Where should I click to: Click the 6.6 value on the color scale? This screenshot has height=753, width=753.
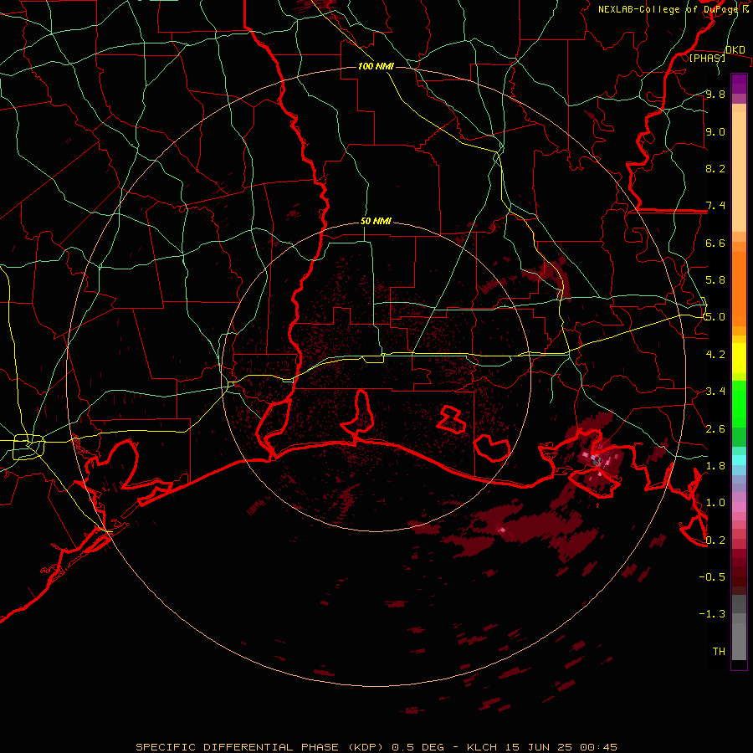[715, 243]
